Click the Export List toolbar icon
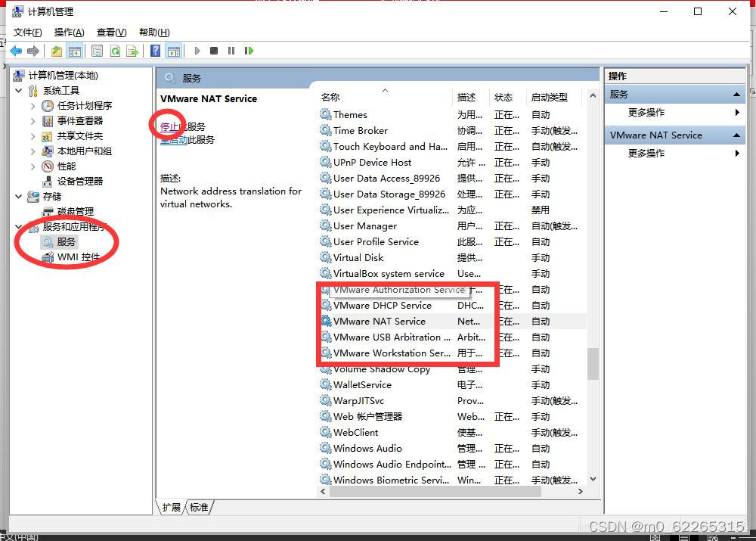This screenshot has width=756, height=541. coord(132,51)
